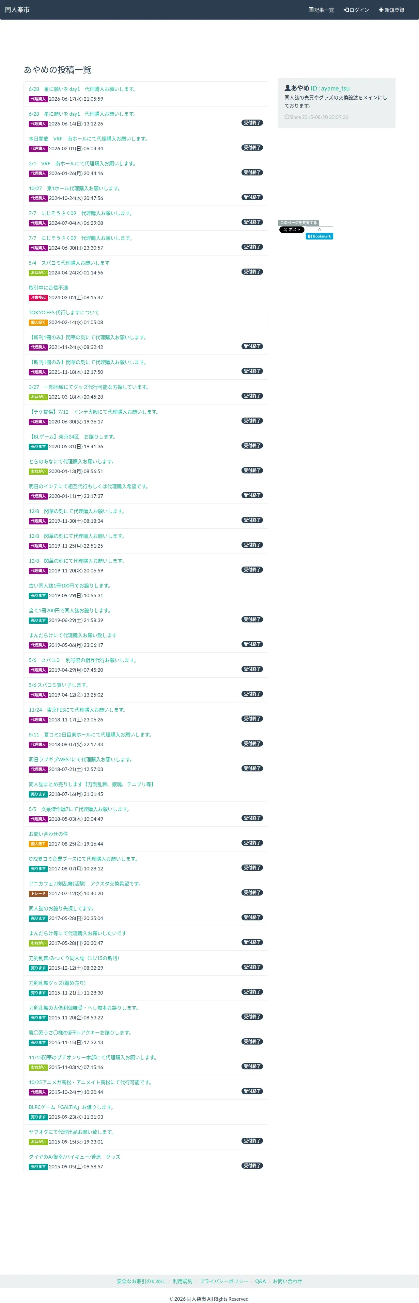Viewport: 419px width, 1303px height.
Task: Go to 同人楽市 home logo
Action: [17, 9]
